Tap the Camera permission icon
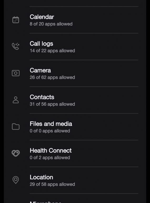The width and height of the screenshot is (150, 203). coord(16,73)
